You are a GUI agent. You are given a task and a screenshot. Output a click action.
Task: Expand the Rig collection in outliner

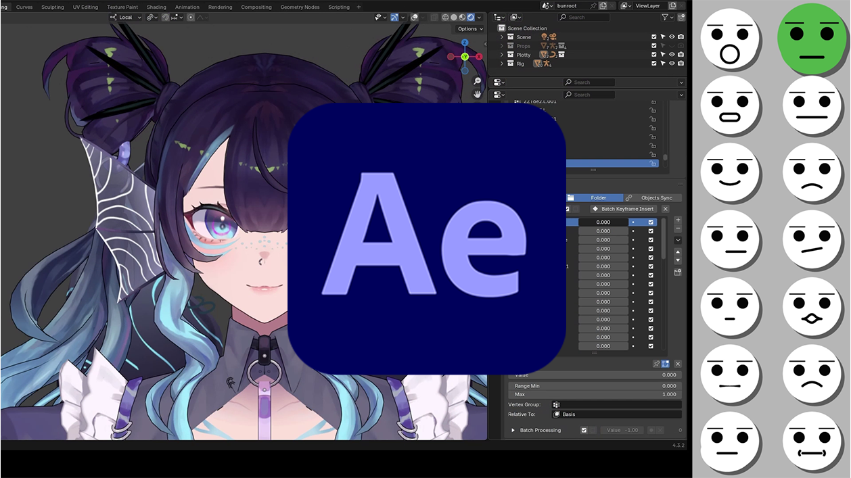502,64
